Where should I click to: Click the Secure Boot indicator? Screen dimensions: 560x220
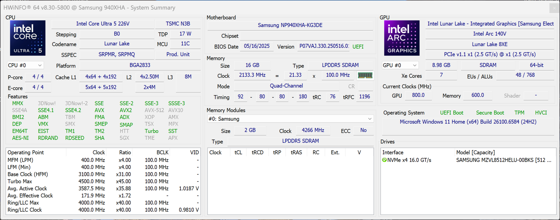(490, 113)
